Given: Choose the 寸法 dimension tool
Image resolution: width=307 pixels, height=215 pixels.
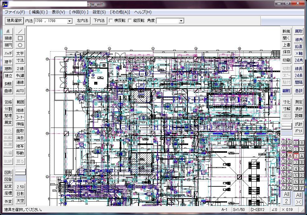Looking at the screenshot, I should pos(20,60).
